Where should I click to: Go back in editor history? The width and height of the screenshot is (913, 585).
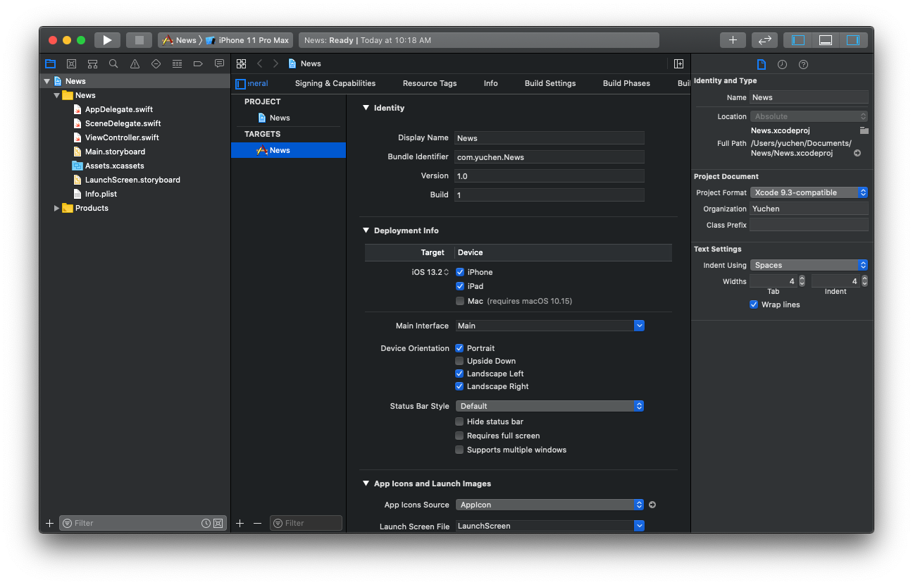click(259, 63)
